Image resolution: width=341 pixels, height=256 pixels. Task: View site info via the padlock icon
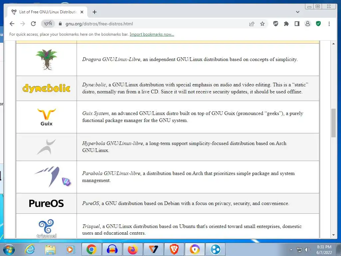point(60,24)
